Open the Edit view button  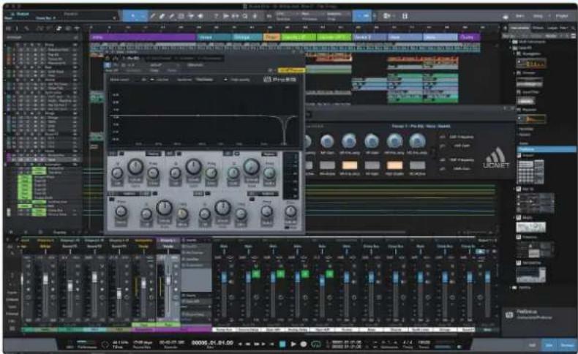(533, 345)
